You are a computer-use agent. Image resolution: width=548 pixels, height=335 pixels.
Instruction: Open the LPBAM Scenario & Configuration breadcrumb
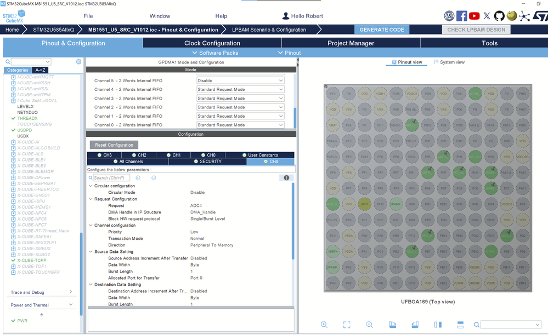tap(269, 30)
